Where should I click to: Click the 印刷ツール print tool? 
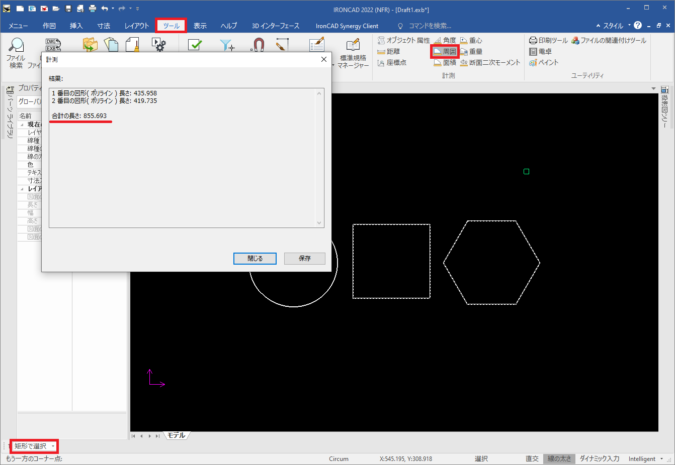pos(548,40)
